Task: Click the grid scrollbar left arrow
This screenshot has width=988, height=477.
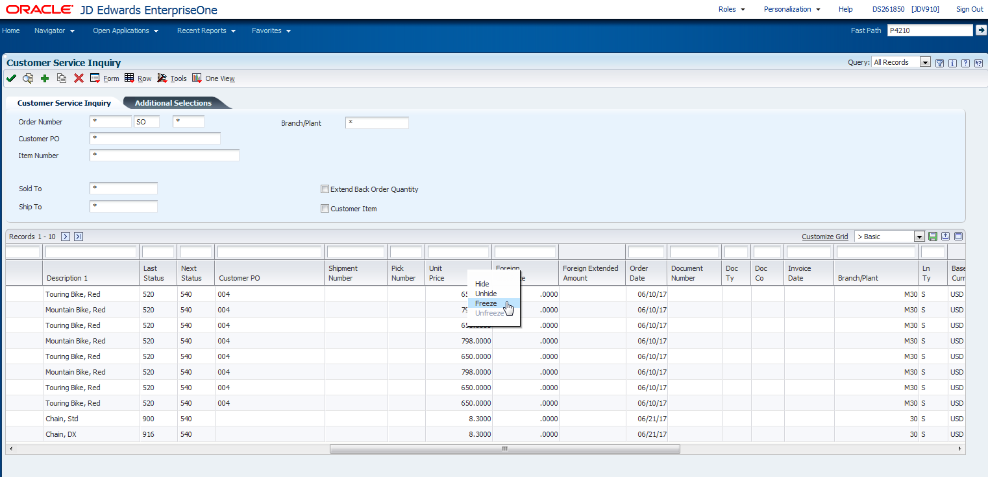Action: click(11, 448)
